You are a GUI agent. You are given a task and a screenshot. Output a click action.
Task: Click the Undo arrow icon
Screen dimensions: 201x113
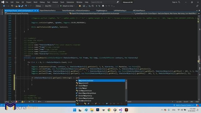pos(26,6)
